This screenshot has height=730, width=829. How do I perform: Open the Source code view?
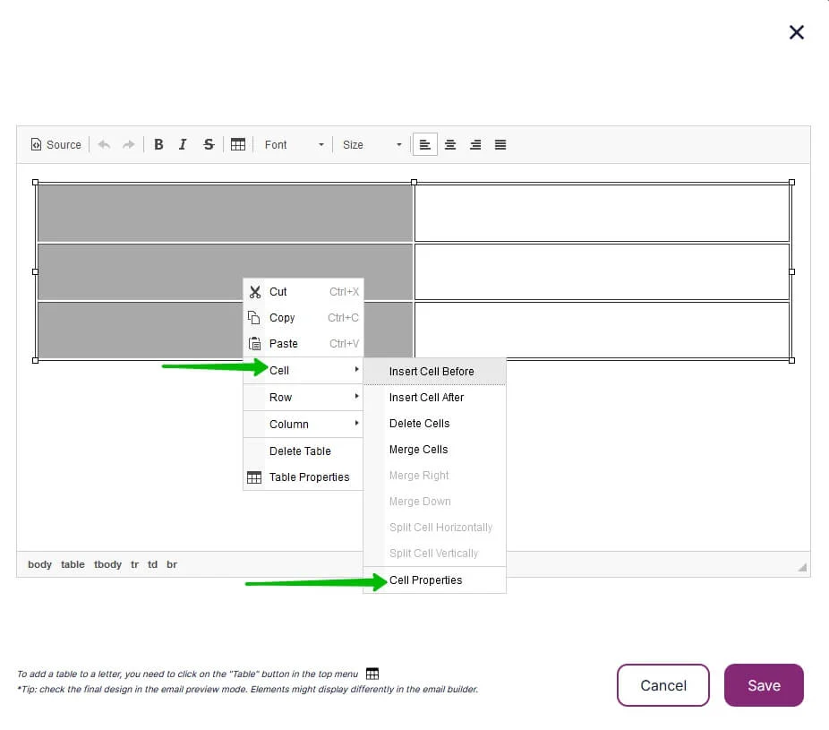click(x=56, y=144)
